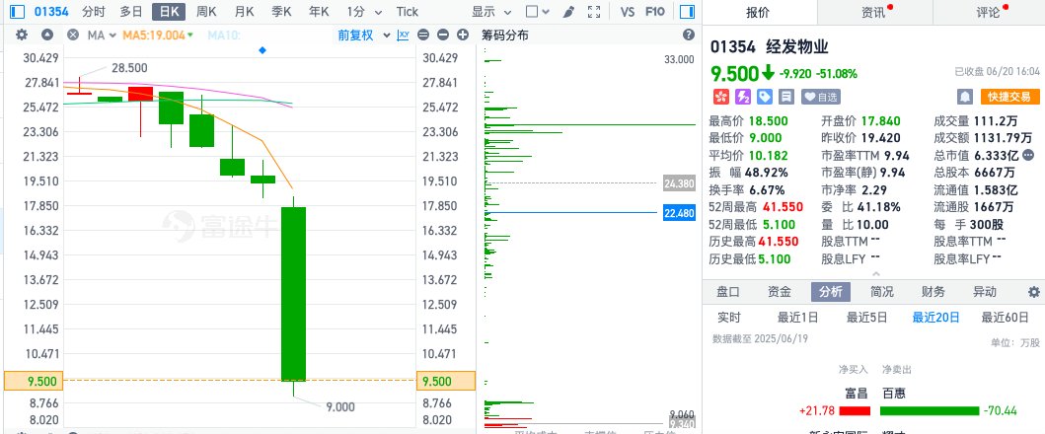Select the 最近5日 period link
Screen dimensions: 1045x434
pyautogui.click(x=866, y=318)
